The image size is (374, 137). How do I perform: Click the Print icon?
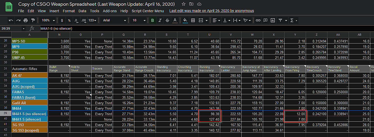[26, 20]
